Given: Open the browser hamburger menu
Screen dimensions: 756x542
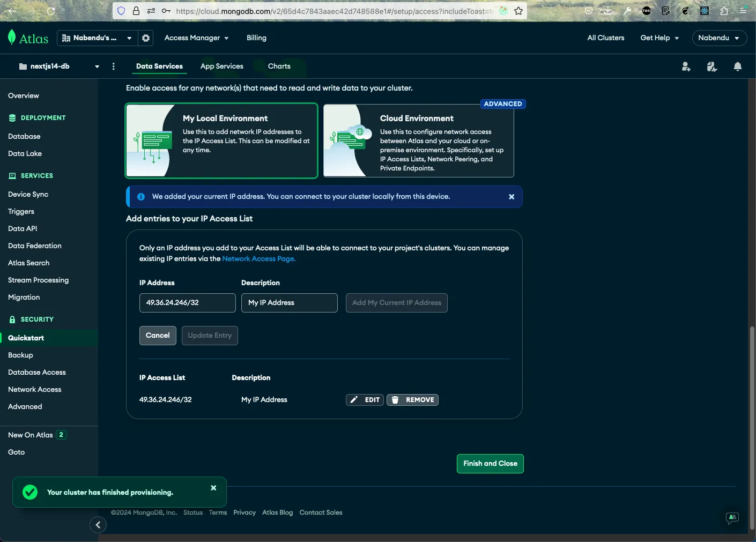Looking at the screenshot, I should coord(743,11).
